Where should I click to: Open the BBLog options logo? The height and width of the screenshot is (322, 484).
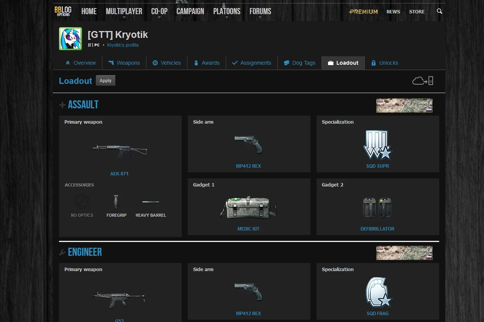(x=63, y=11)
